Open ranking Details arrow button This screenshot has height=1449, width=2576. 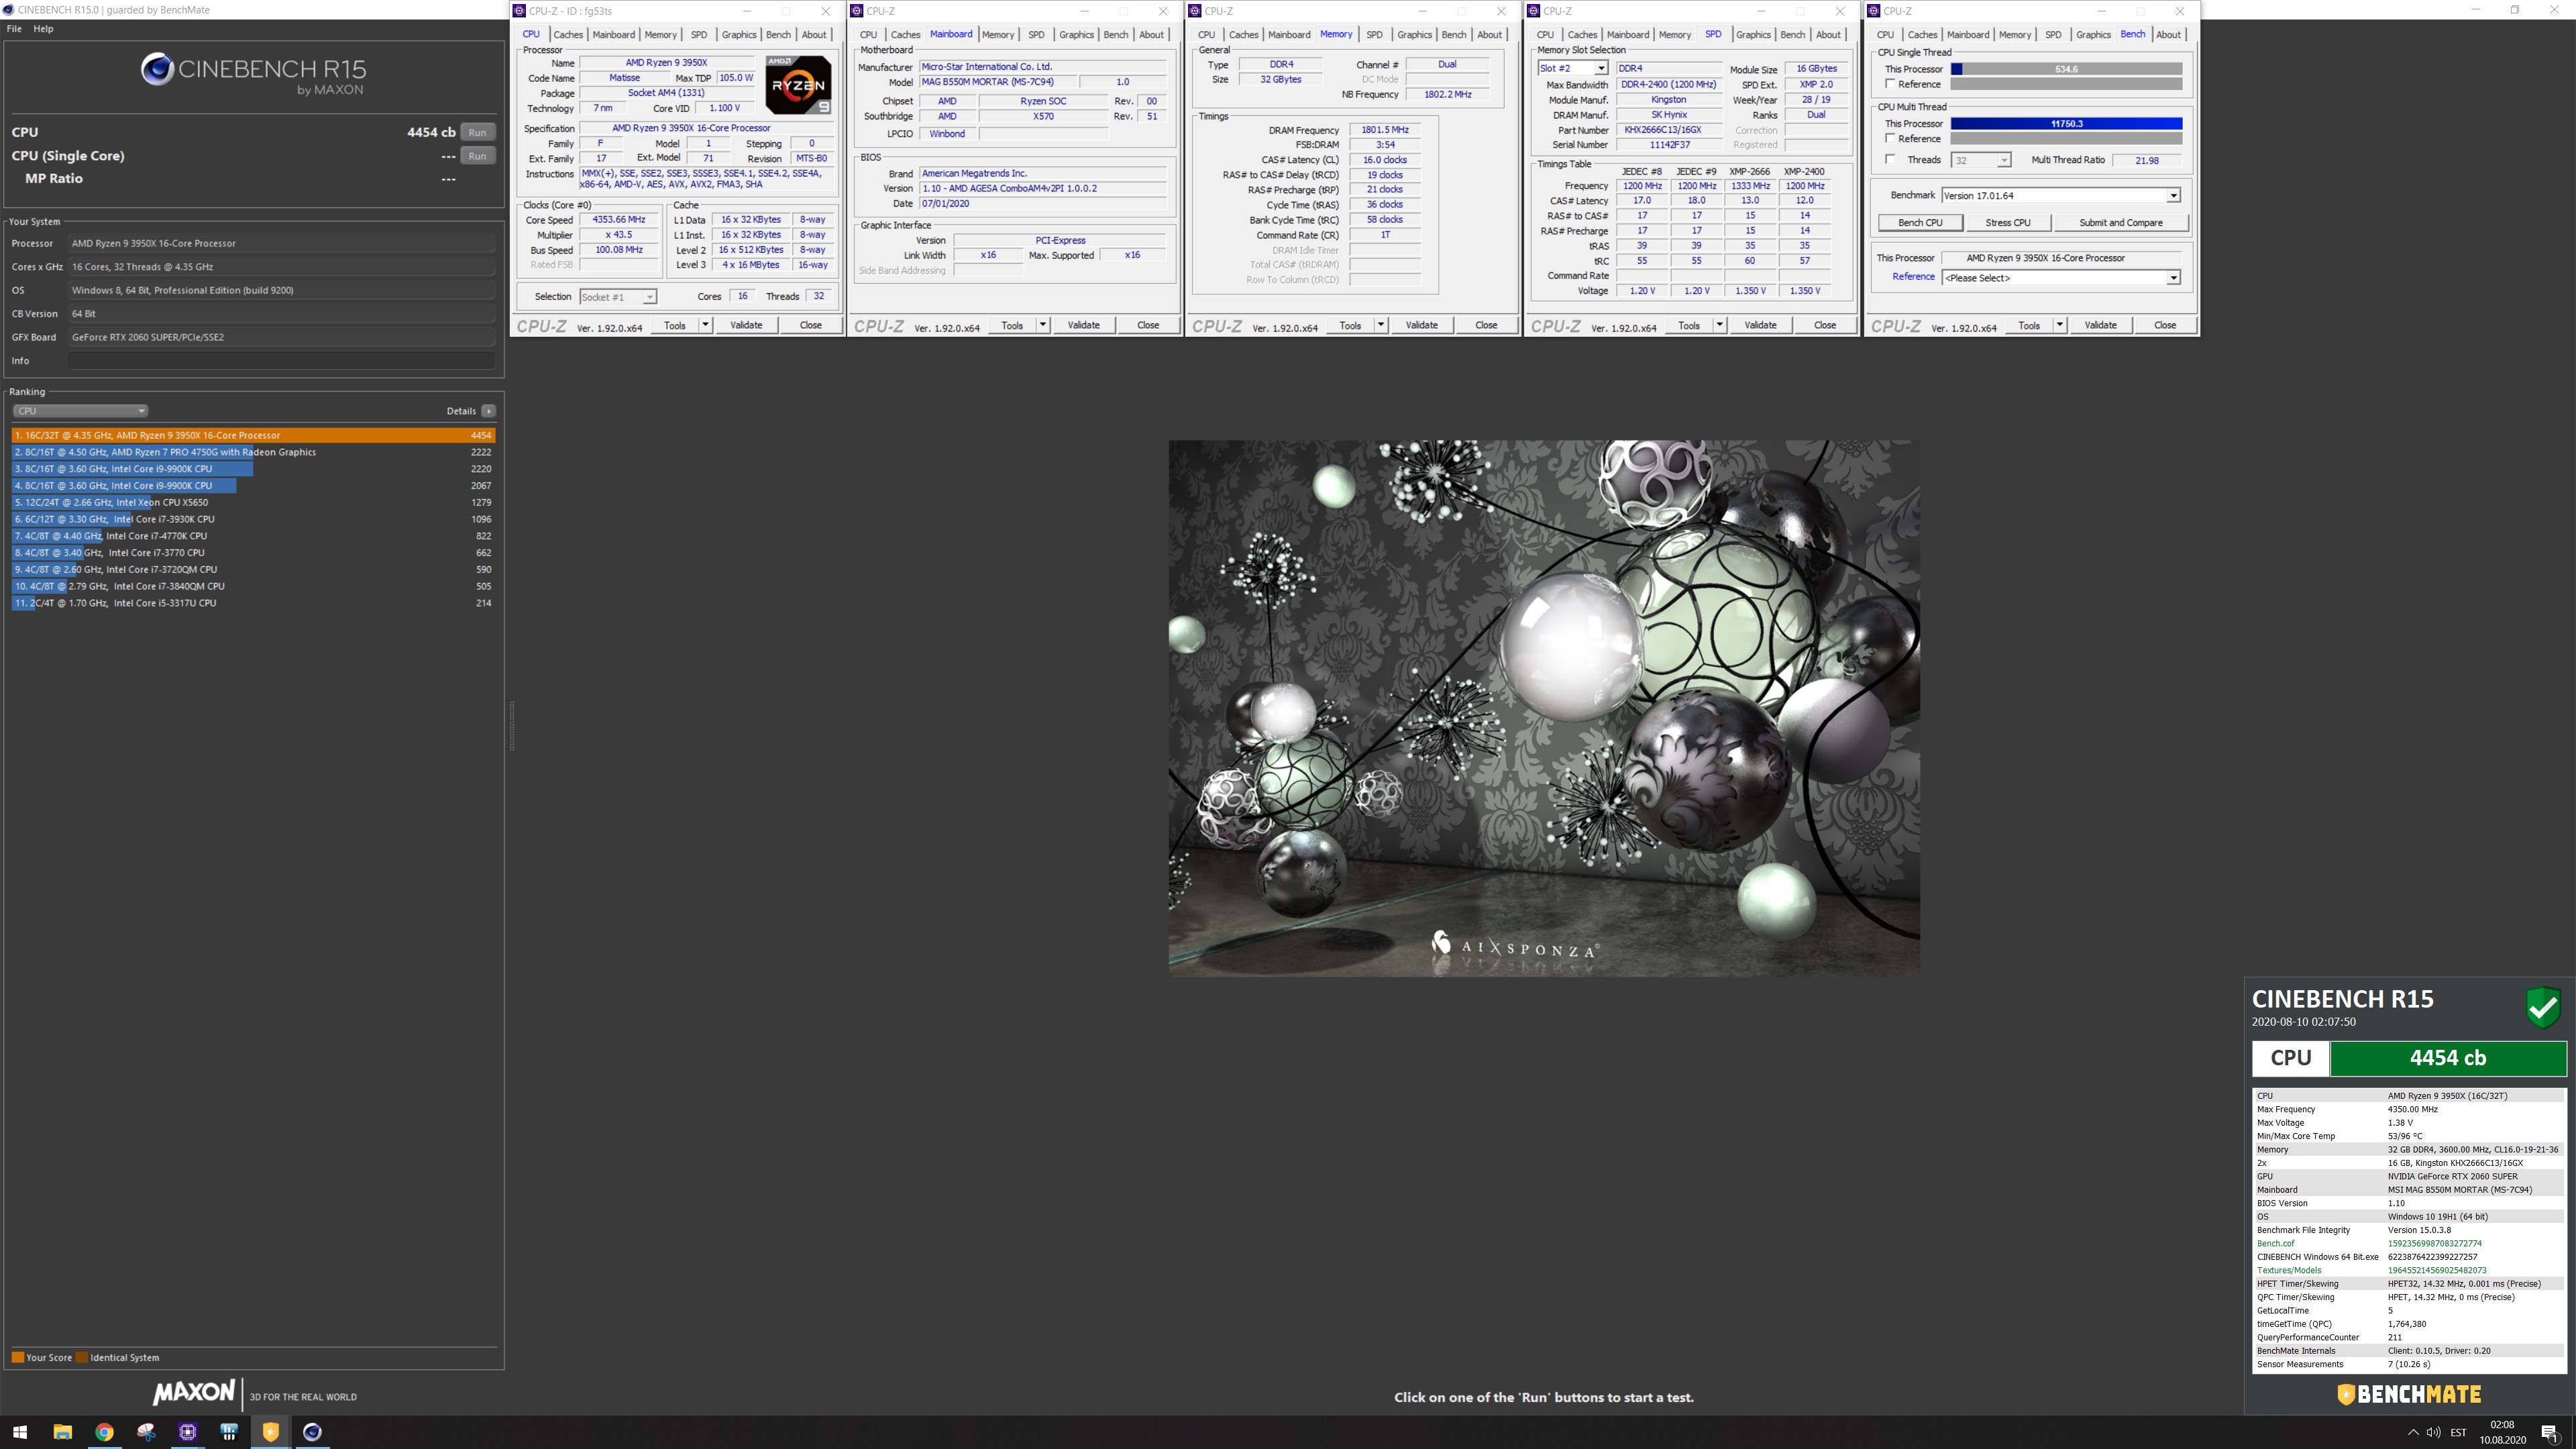488,411
